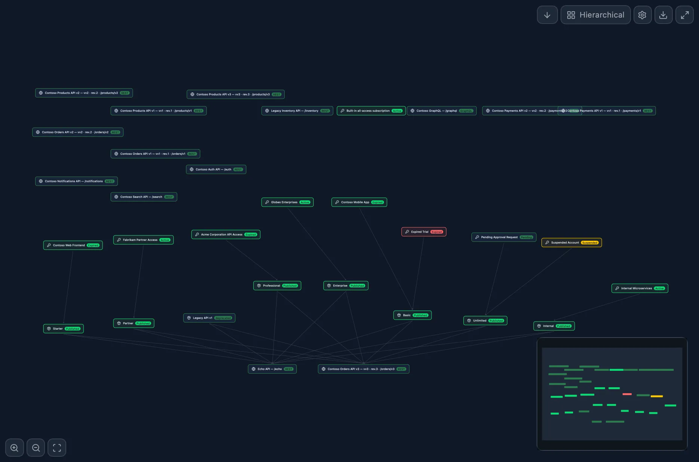
Task: Select the Contoso Auth API node
Action: [216, 169]
